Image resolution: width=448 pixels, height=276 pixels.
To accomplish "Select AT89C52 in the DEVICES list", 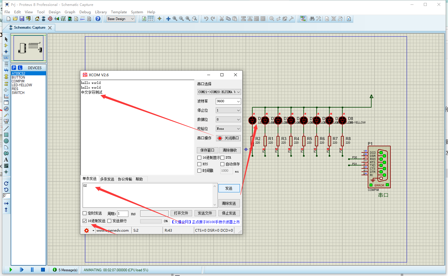I will pos(28,74).
